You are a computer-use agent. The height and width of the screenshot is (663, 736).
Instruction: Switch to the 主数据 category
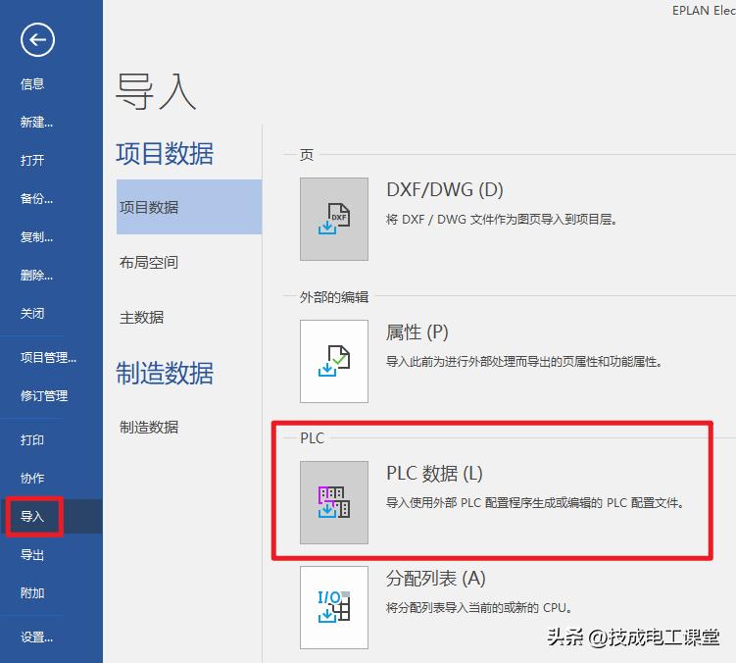click(x=142, y=318)
